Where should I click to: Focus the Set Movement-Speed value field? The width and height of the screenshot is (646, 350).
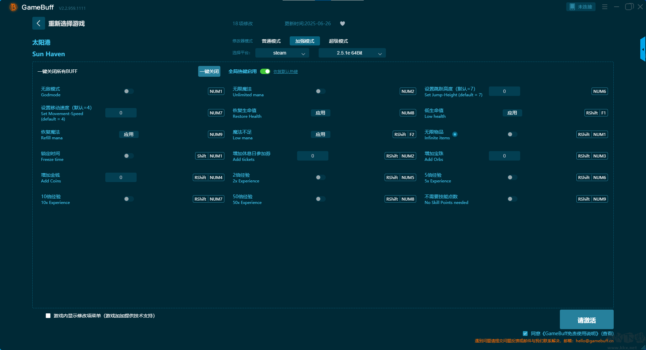point(121,113)
